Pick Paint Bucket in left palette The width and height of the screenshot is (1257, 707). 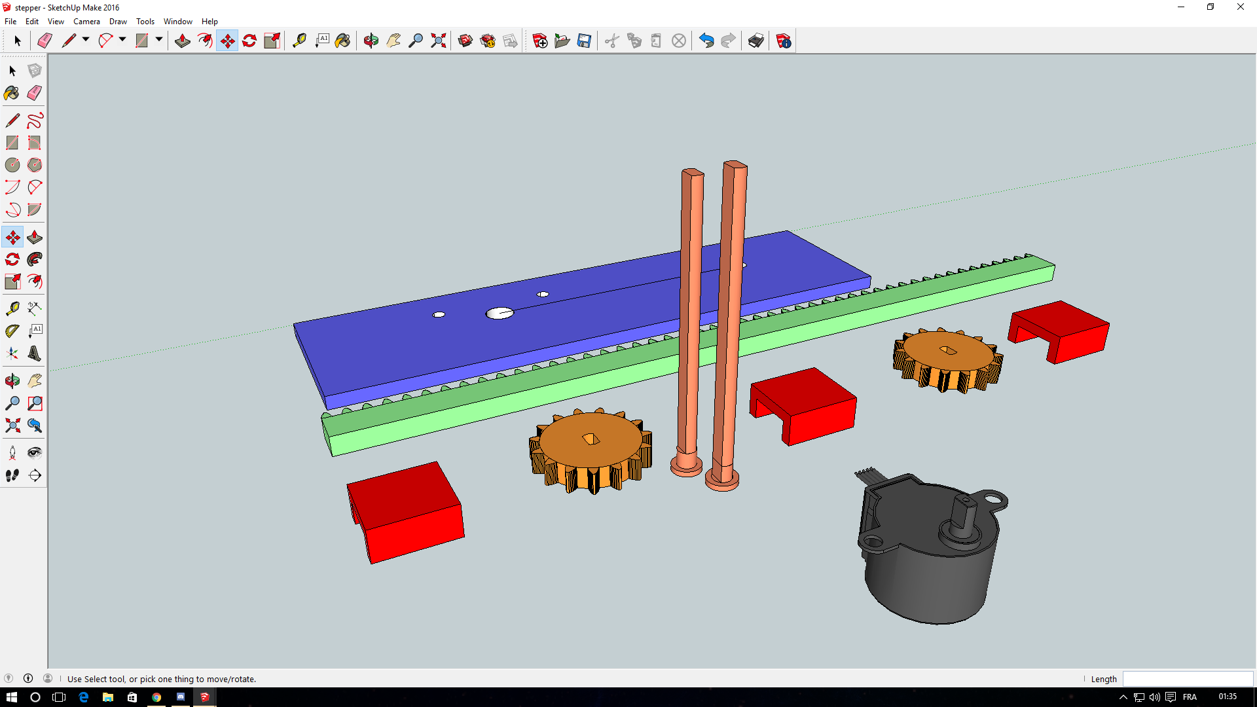click(x=12, y=92)
